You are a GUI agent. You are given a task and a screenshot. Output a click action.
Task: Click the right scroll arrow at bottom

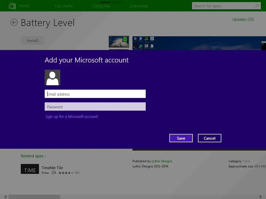coord(260,197)
